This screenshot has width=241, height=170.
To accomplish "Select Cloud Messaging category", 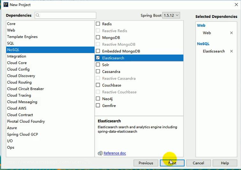I will point(50,102).
